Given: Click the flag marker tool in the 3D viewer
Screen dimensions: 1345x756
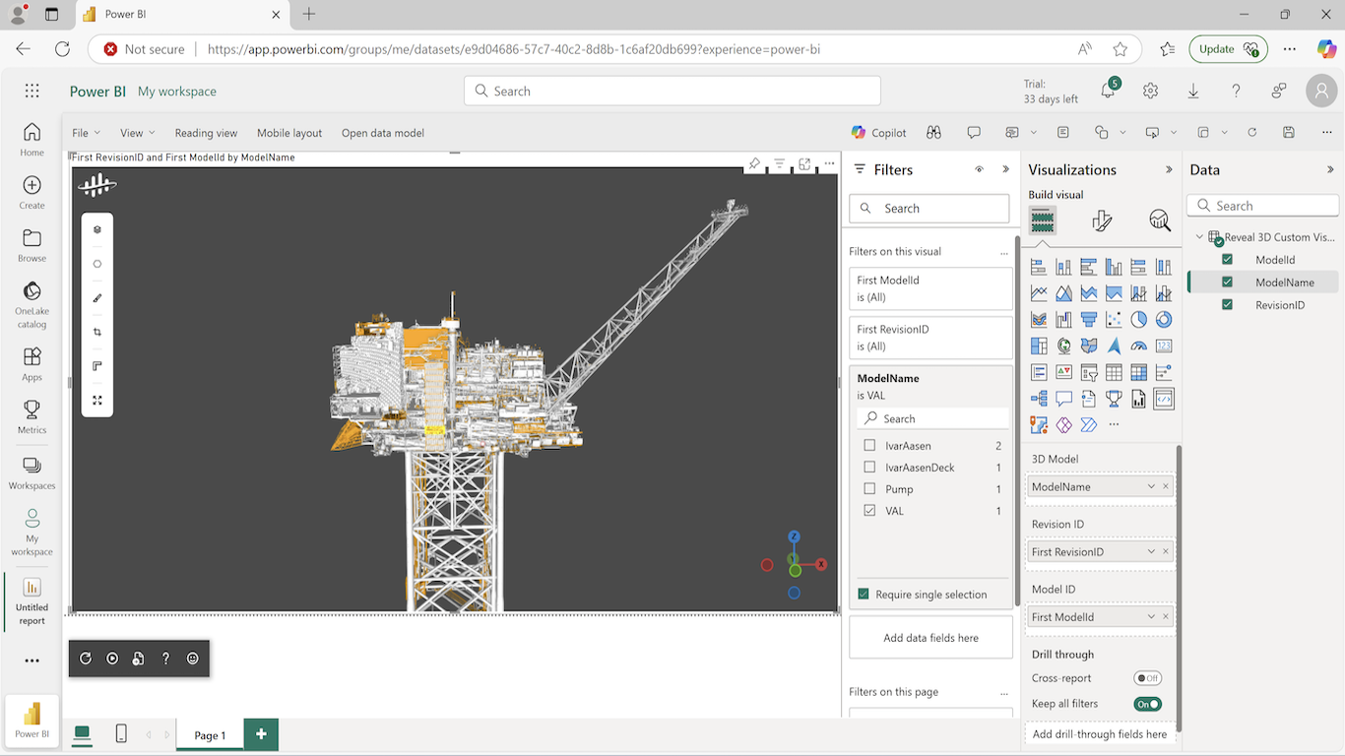Looking at the screenshot, I should [96, 365].
